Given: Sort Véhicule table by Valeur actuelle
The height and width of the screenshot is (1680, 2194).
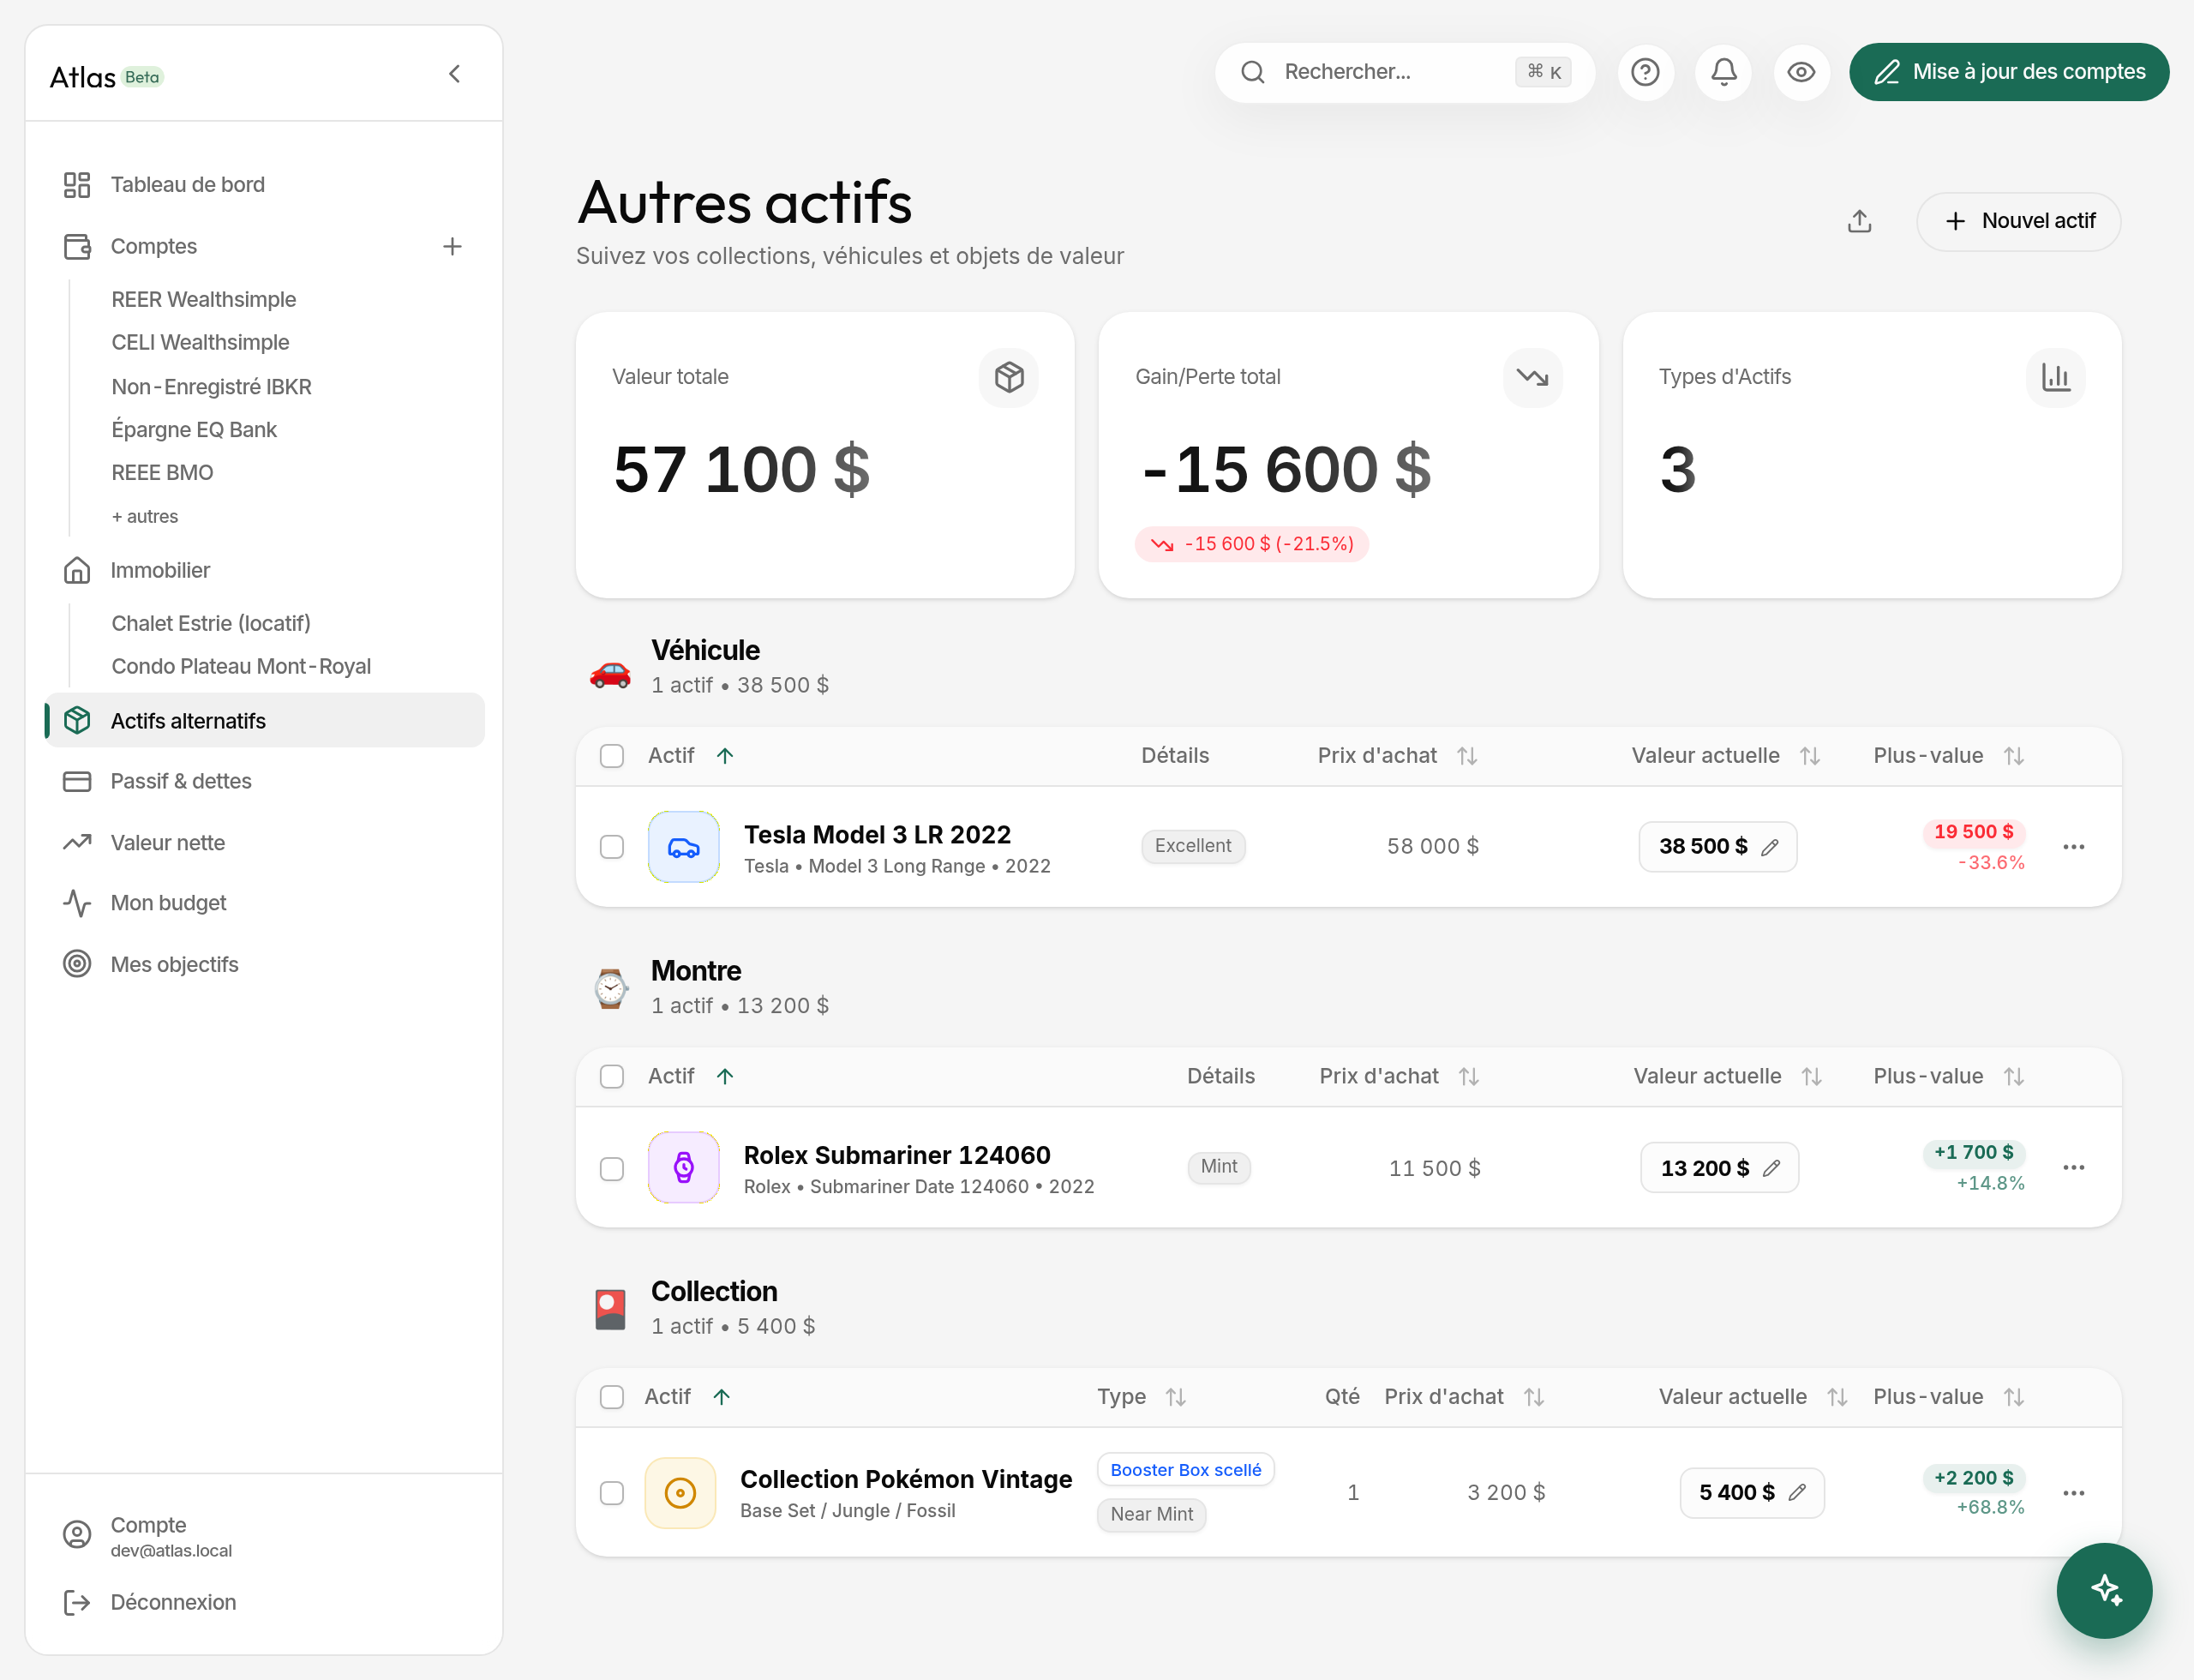Looking at the screenshot, I should point(1725,755).
